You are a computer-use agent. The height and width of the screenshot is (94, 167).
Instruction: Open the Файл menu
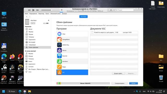26,14
